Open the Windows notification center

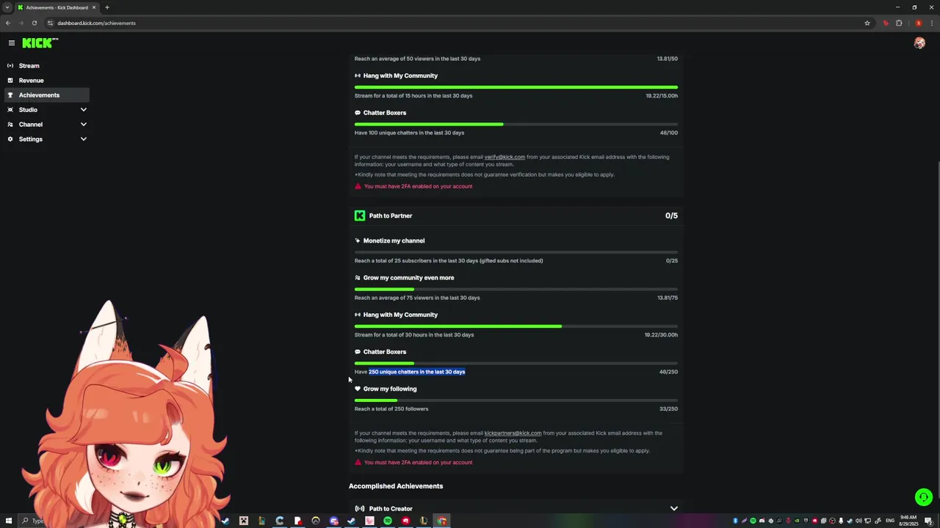[928, 521]
